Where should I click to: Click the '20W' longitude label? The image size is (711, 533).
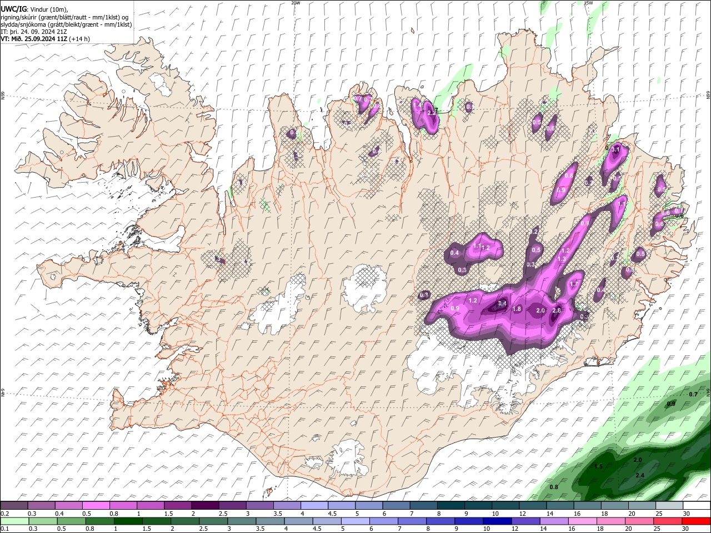296,3
